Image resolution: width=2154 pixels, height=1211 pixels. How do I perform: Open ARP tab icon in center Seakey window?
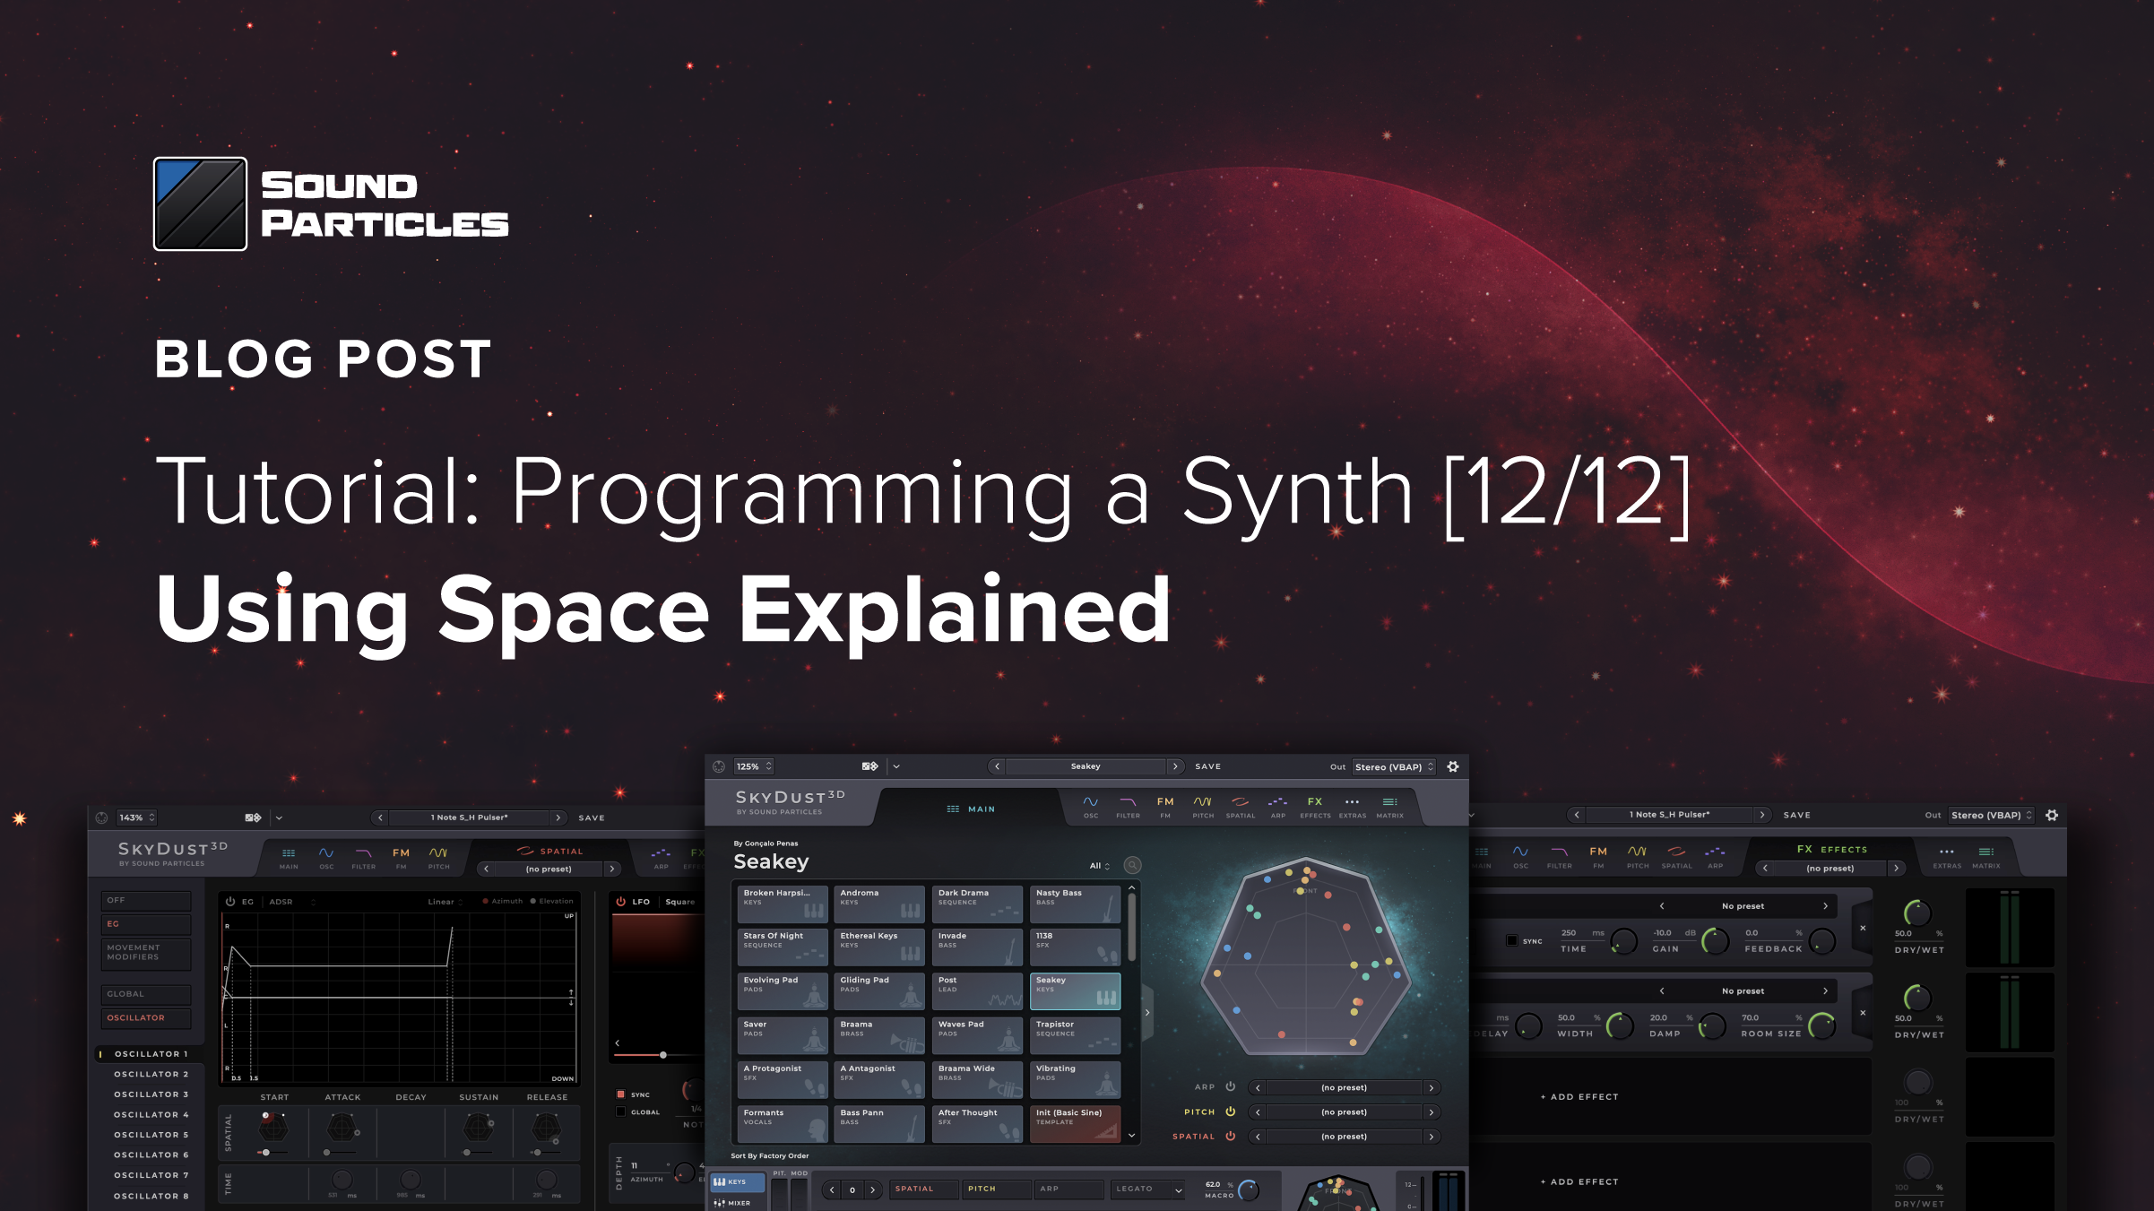click(1278, 806)
